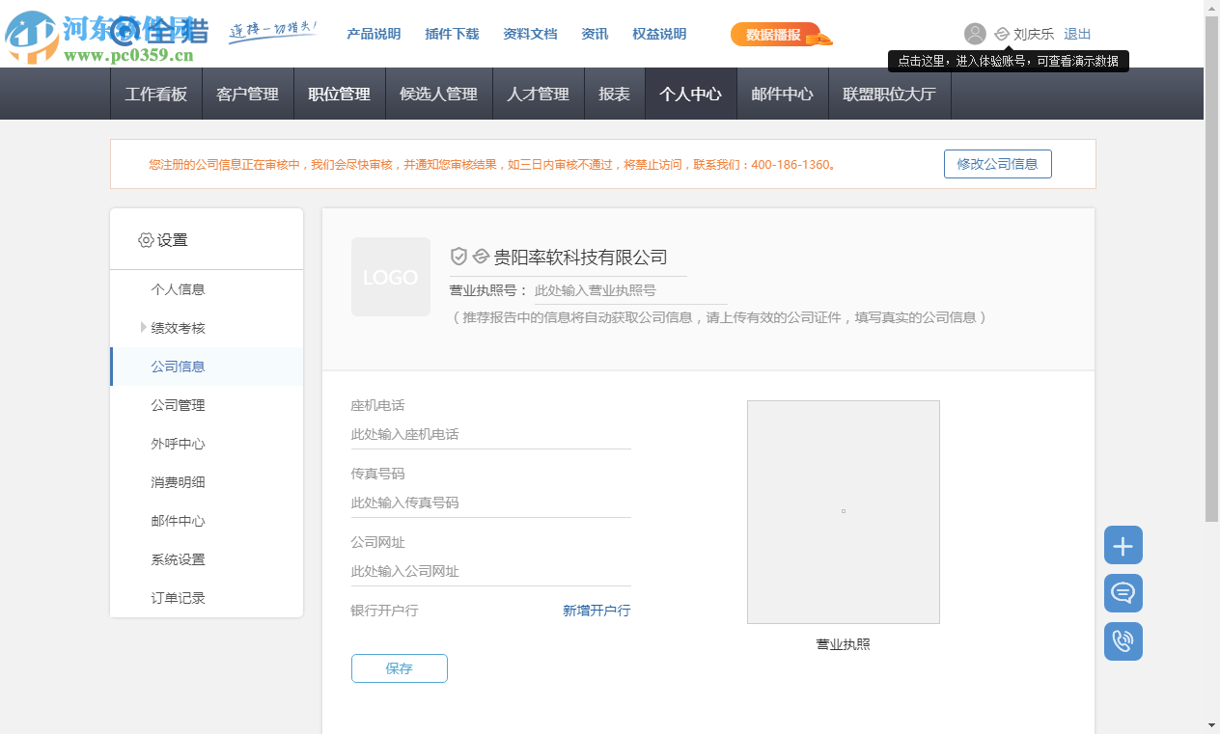Select 订单记录 in the sidebar
Viewport: 1220px width, 734px height.
click(207, 598)
